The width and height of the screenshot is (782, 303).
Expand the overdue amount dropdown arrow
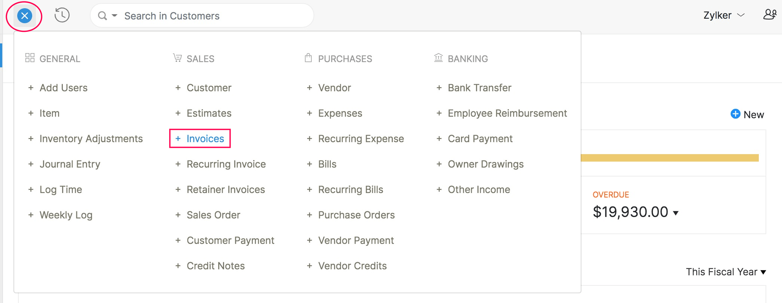point(676,213)
